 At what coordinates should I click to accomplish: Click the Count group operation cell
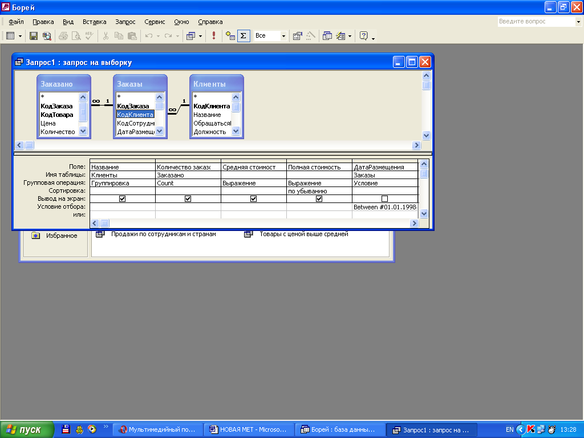[x=188, y=183]
